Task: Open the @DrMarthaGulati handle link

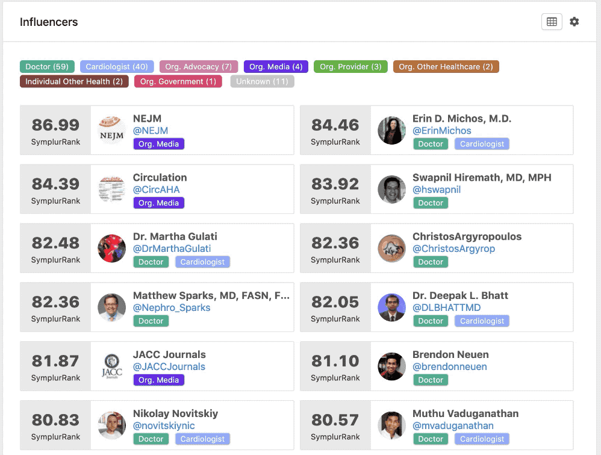Action: [x=172, y=249]
